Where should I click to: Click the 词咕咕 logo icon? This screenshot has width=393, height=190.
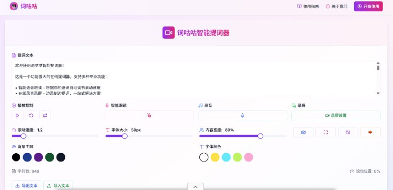click(14, 6)
